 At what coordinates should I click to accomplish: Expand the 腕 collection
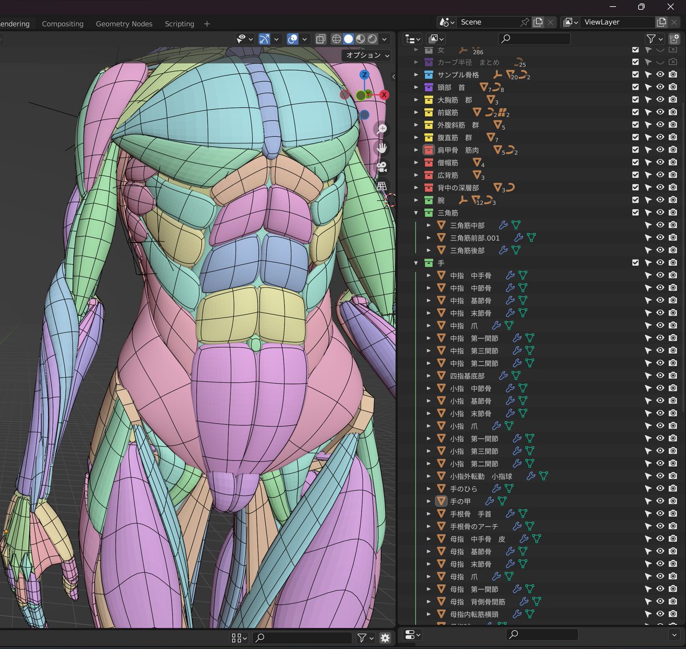click(416, 200)
